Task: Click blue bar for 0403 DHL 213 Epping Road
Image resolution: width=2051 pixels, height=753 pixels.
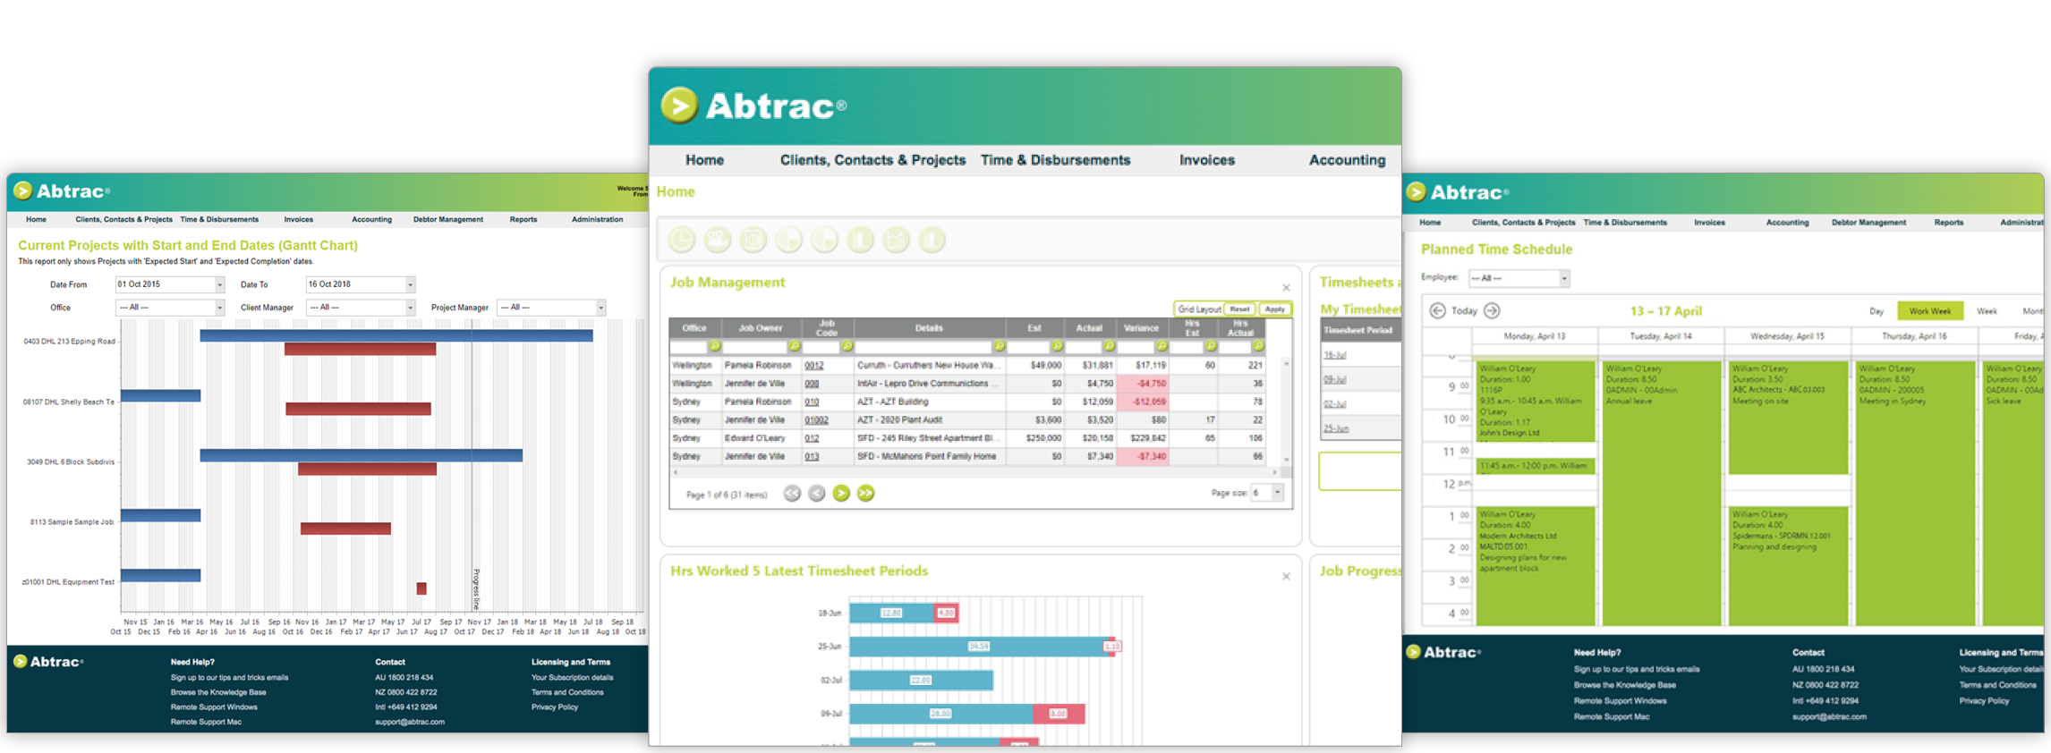Action: click(x=396, y=335)
